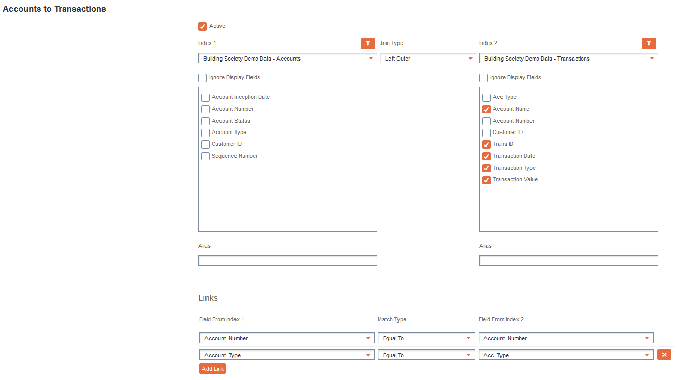Click the Index 2 Alias text box
The height and width of the screenshot is (380, 678).
pos(568,260)
